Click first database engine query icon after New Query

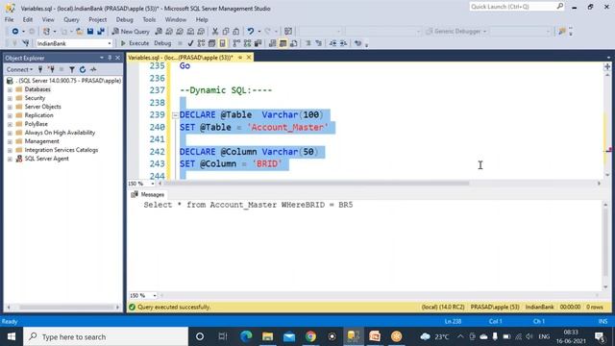[159, 32]
